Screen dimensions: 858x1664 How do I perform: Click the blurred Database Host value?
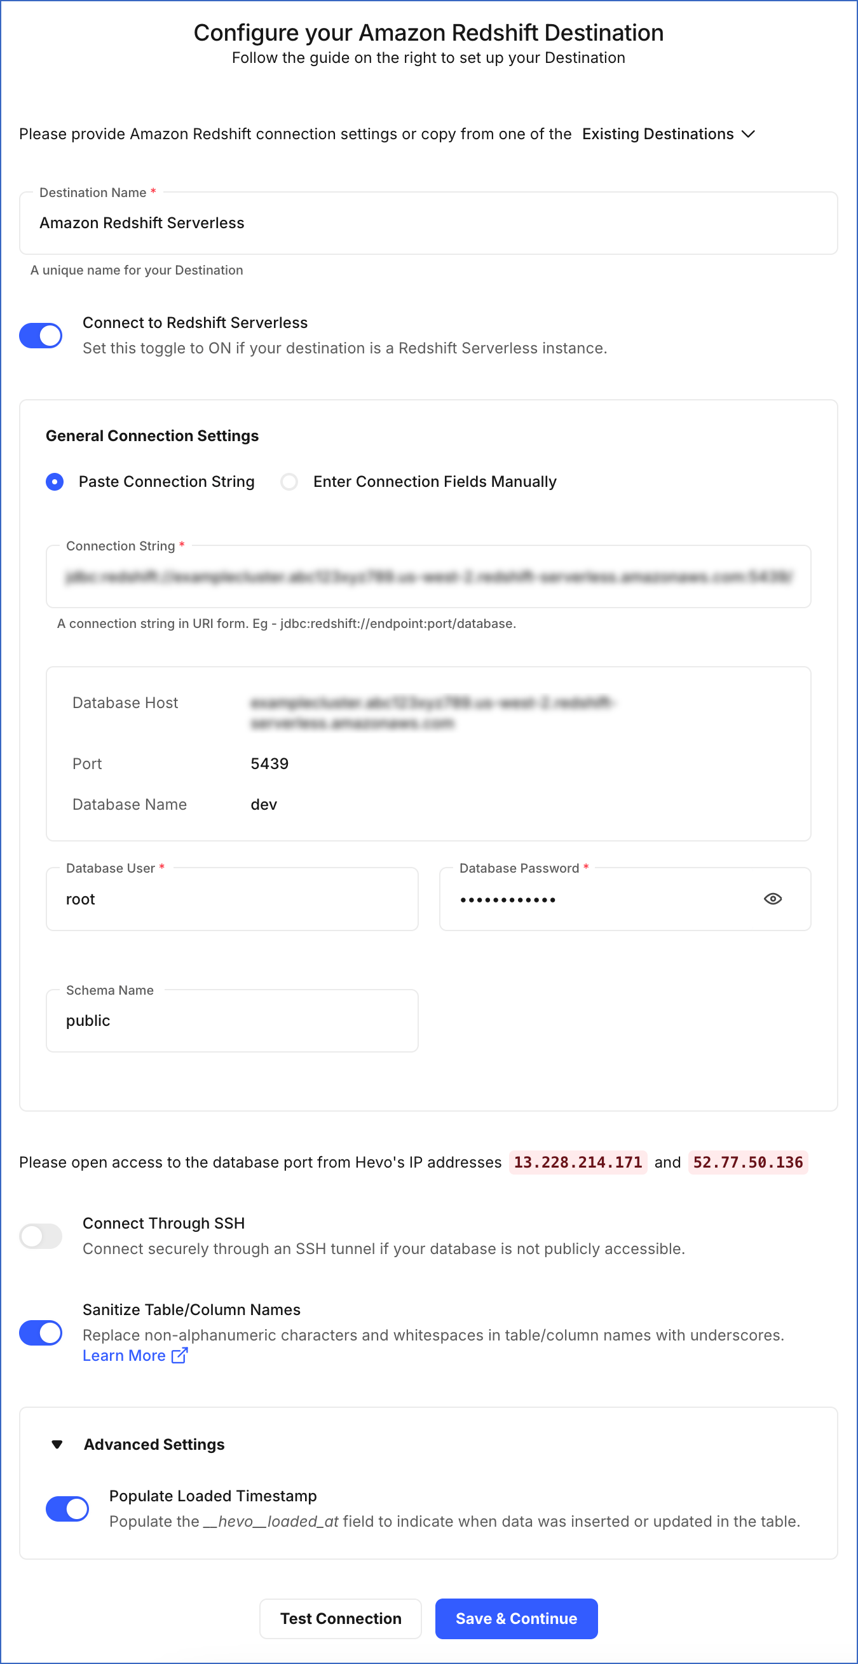coord(432,713)
